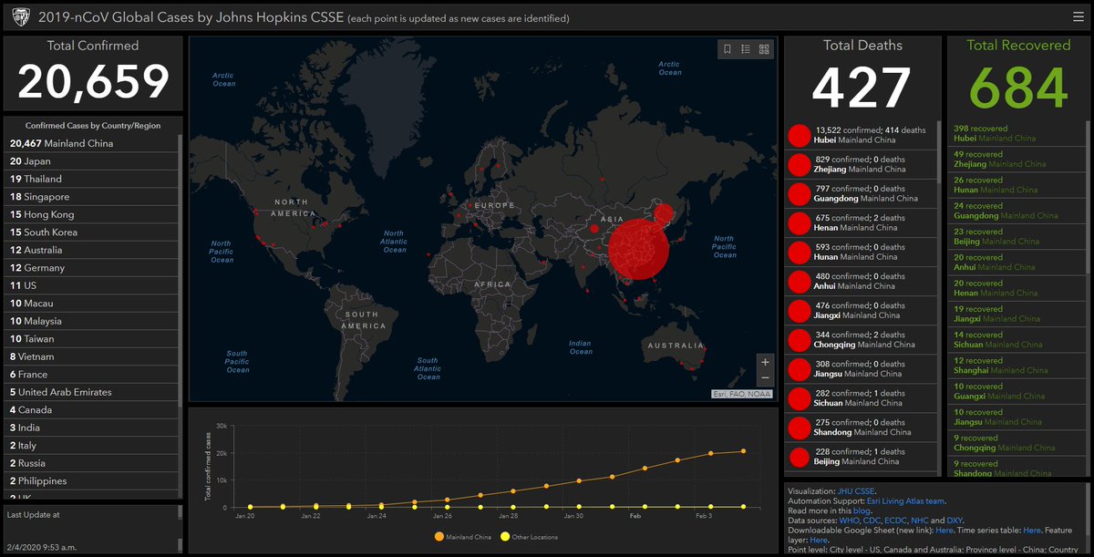Open the map bookmarks icon
Image resolution: width=1094 pixels, height=557 pixels.
coord(728,49)
